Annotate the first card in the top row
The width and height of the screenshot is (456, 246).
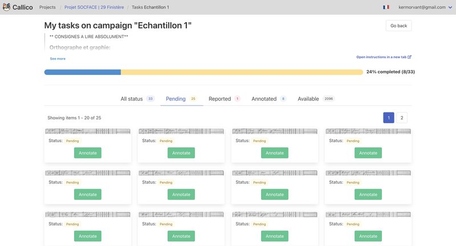click(88, 153)
